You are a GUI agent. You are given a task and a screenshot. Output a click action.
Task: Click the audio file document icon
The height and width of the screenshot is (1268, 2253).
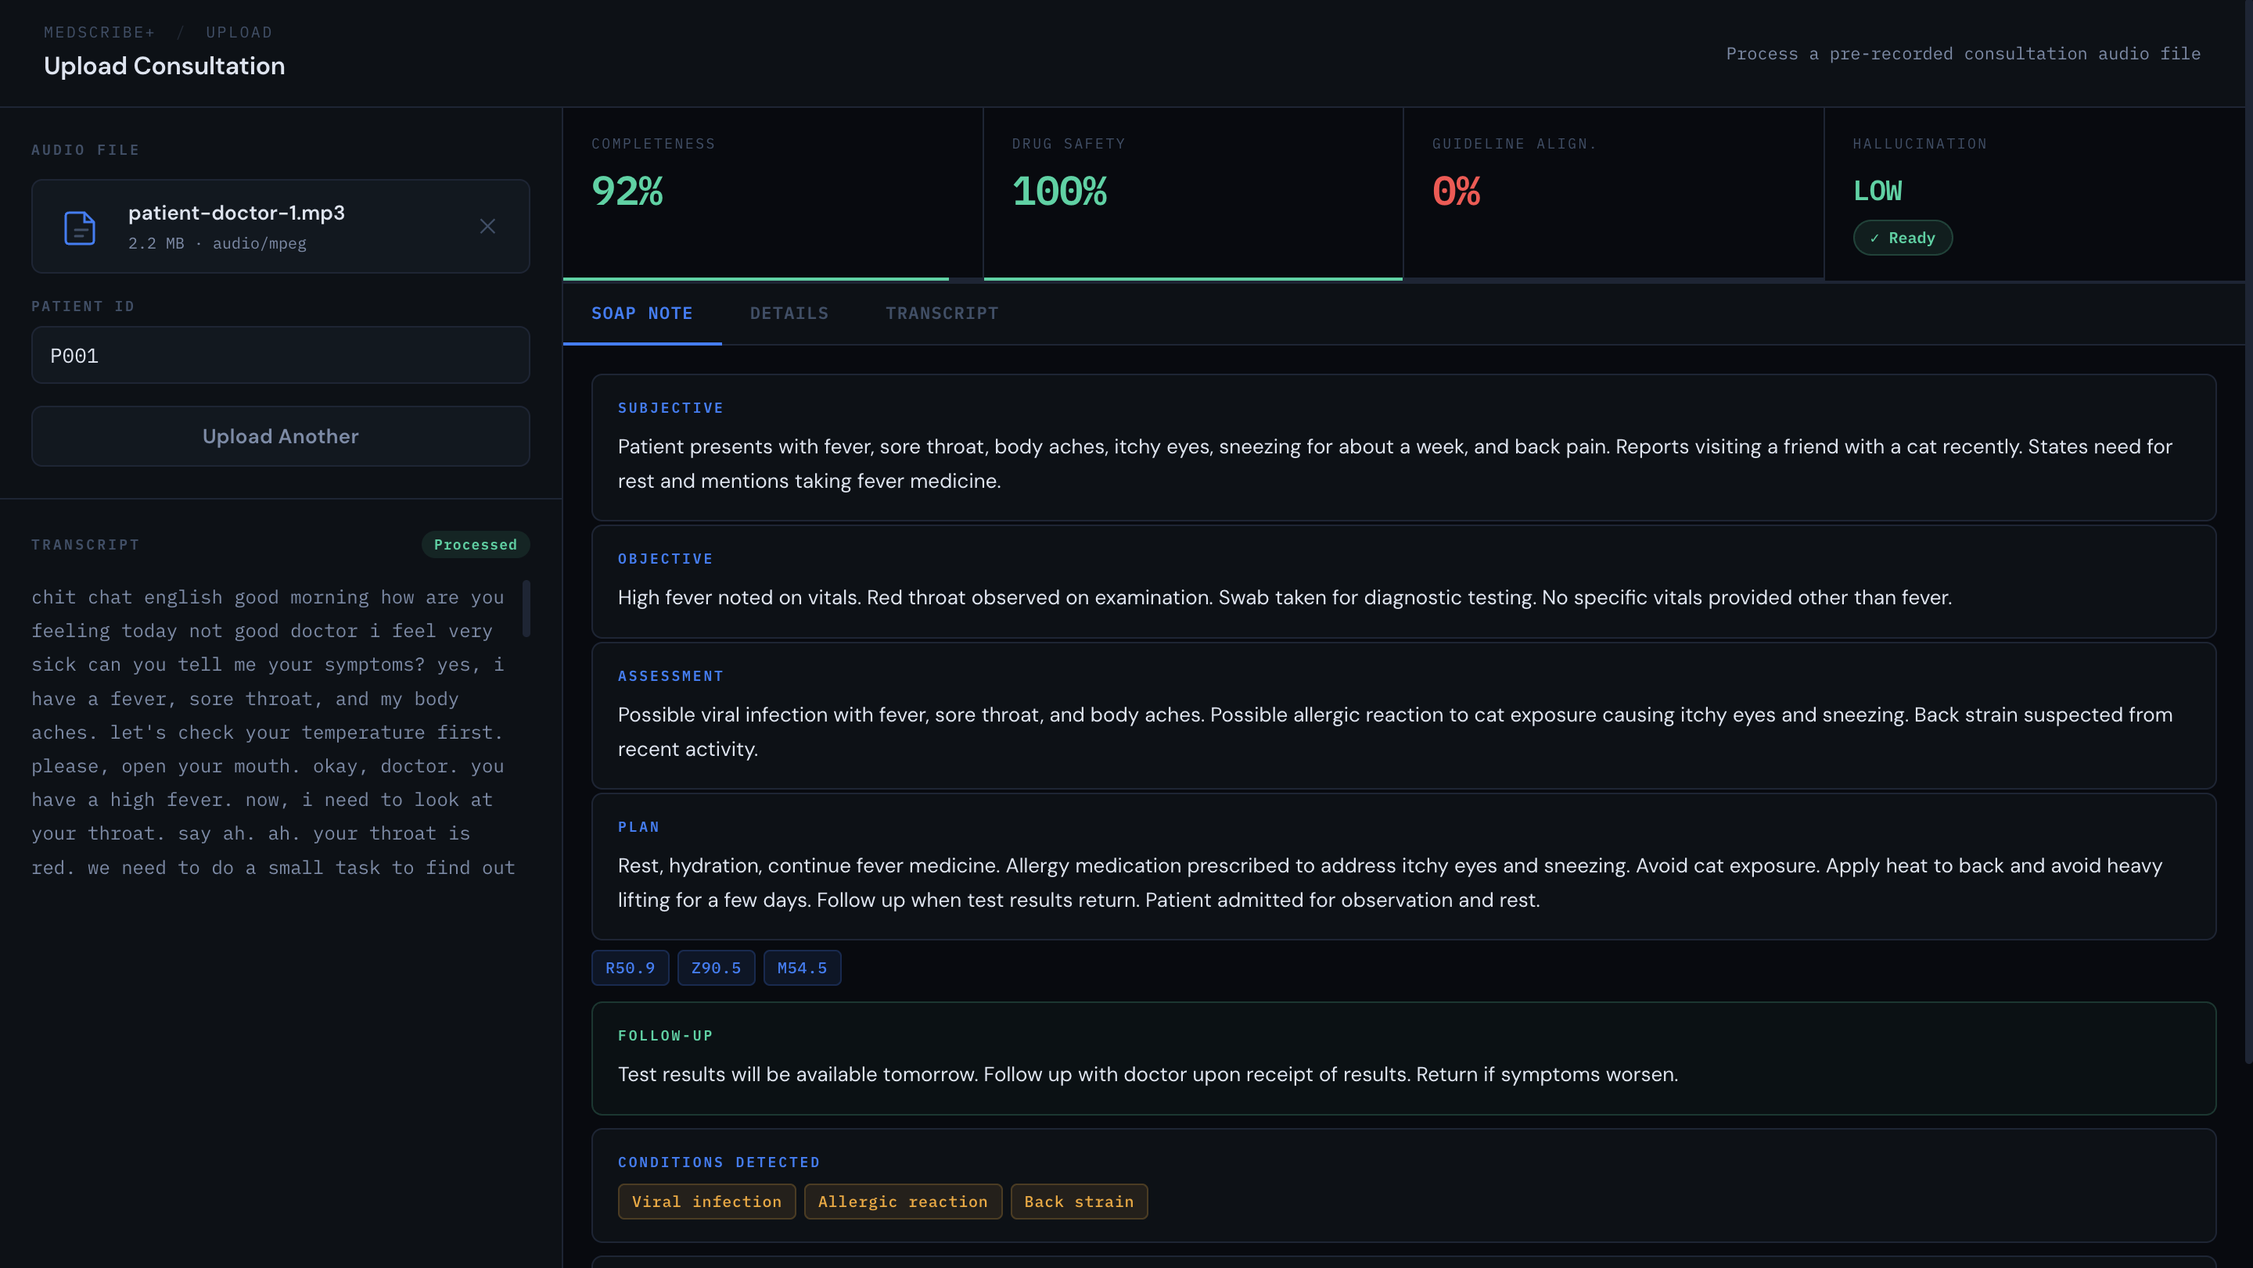pos(80,227)
